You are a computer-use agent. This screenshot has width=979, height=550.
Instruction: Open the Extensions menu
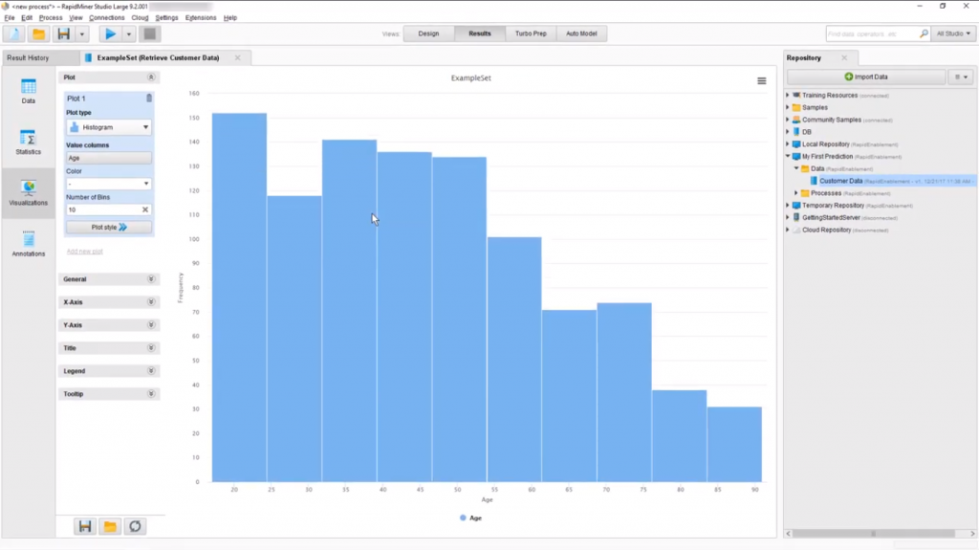click(x=201, y=17)
